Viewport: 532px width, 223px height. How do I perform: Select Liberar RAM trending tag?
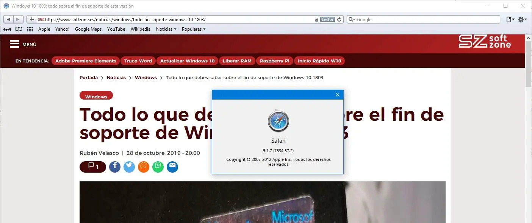[x=237, y=61]
